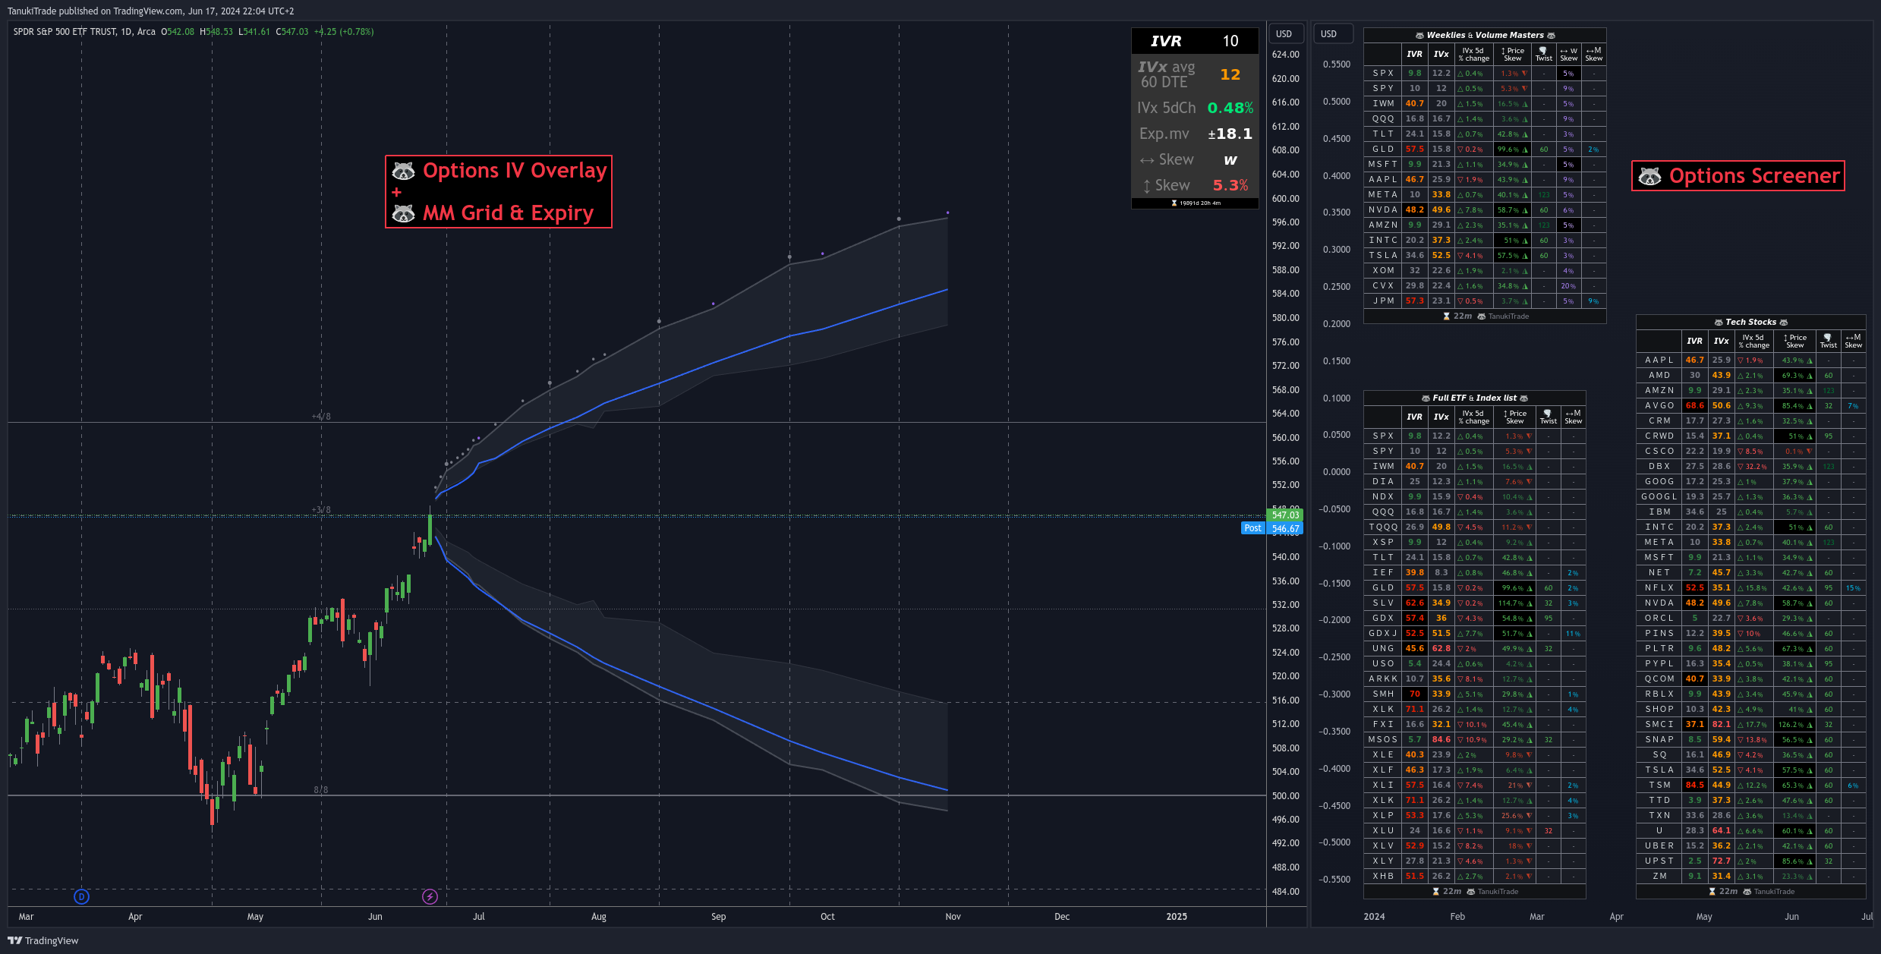Click hourglass icon below Full ETF & Index list table
The height and width of the screenshot is (954, 1881).
pos(1435,892)
